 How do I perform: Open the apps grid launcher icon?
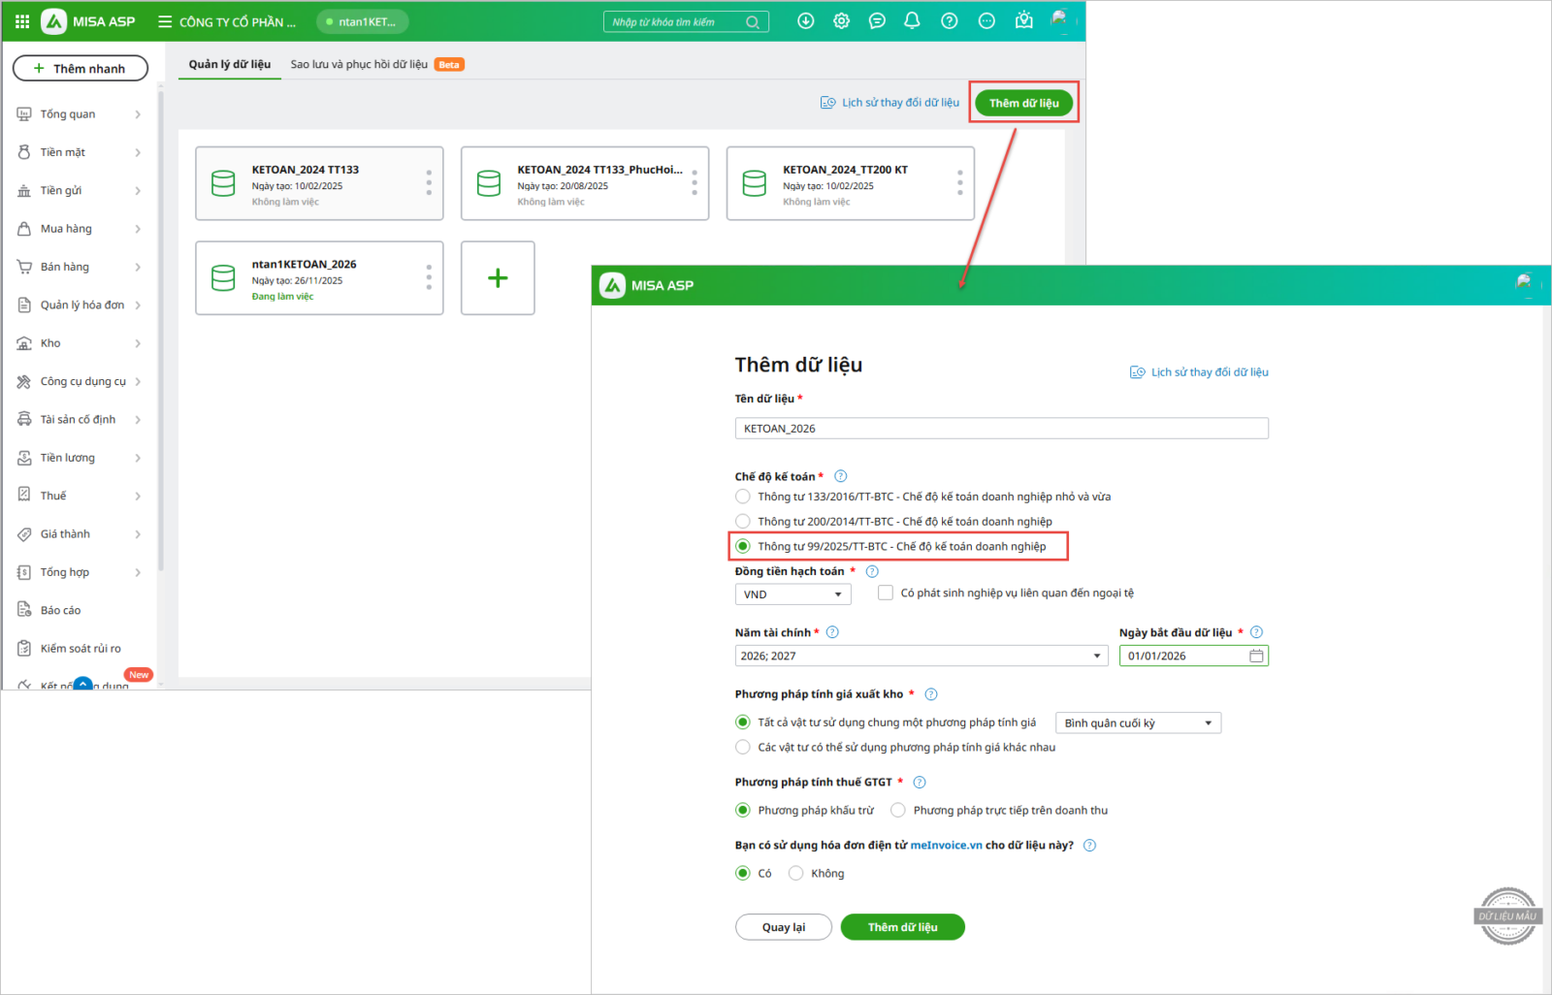tap(22, 21)
